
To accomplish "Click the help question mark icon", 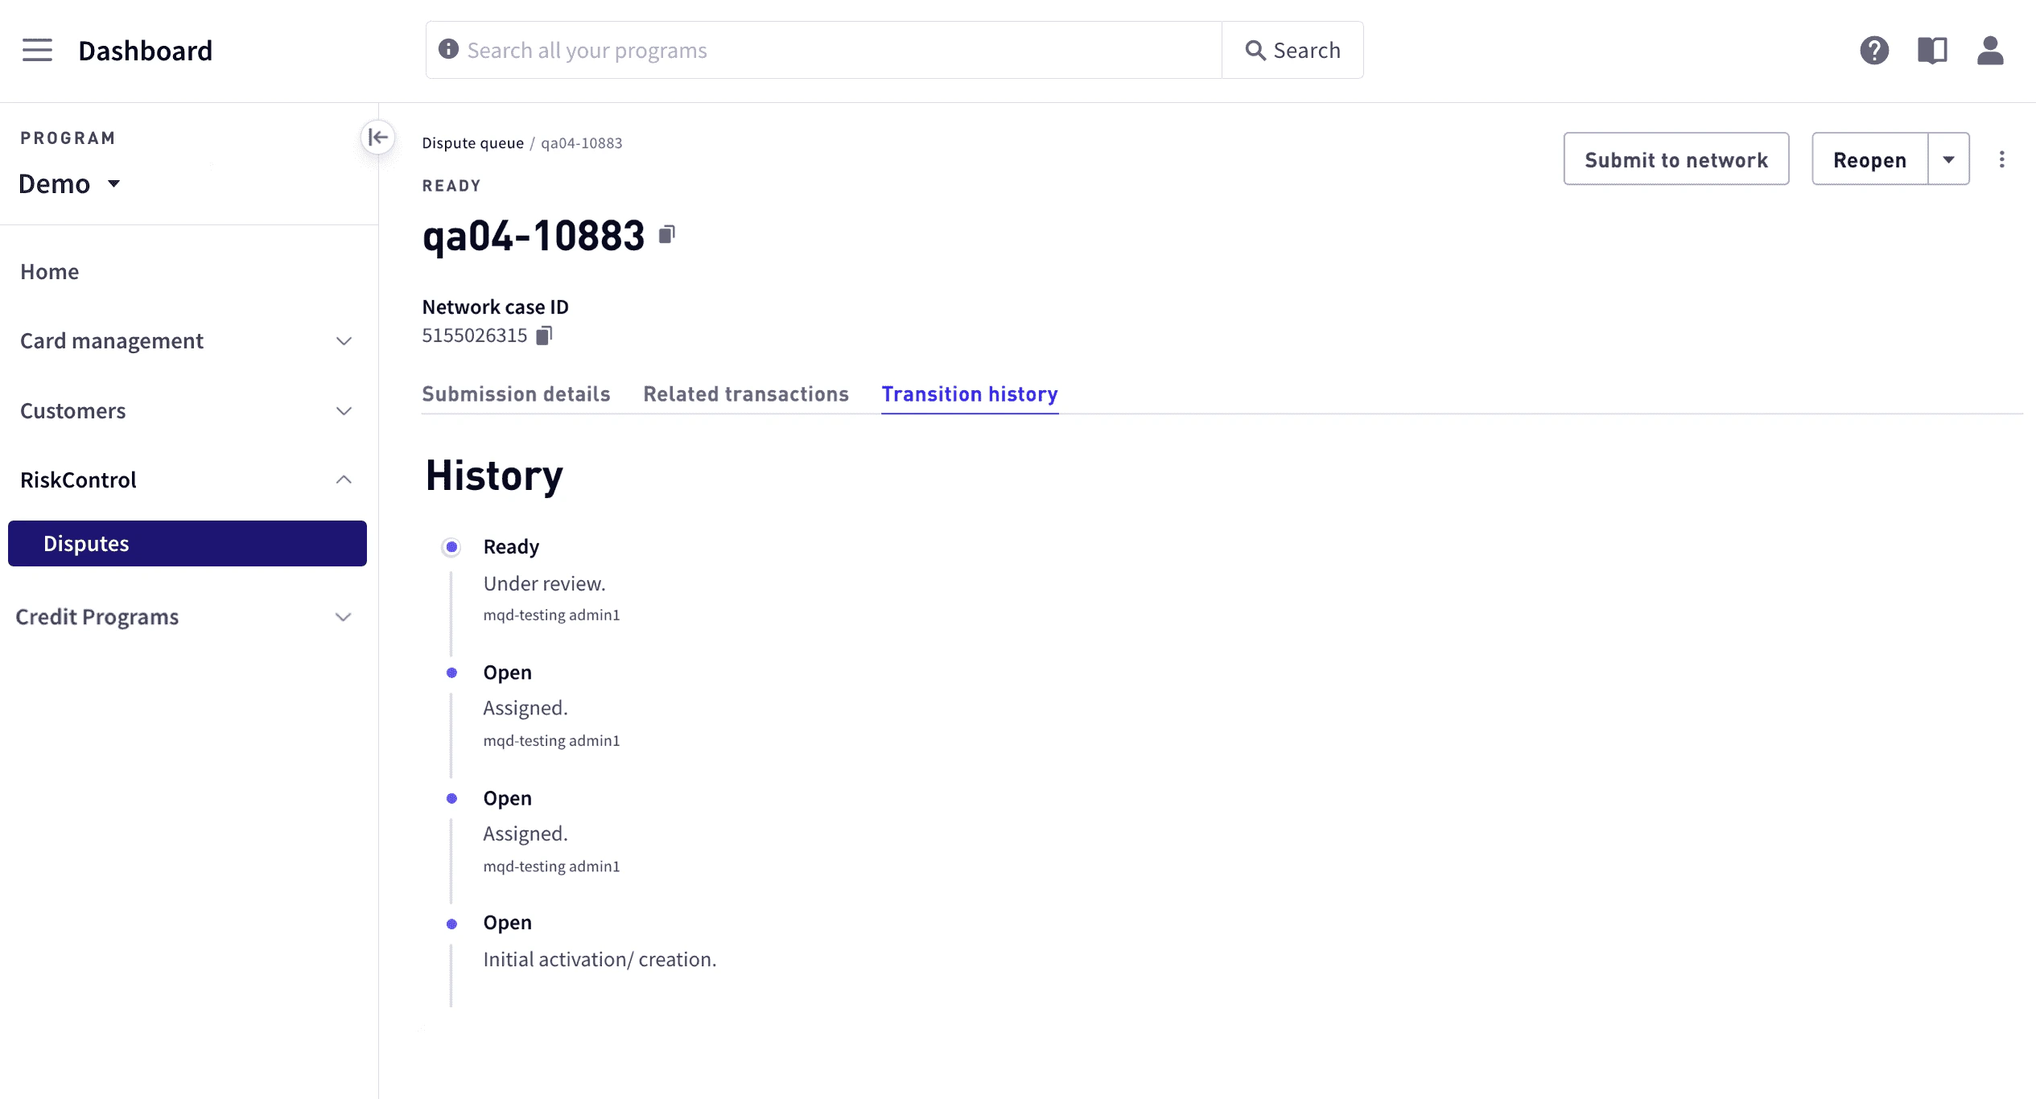I will coord(1874,50).
